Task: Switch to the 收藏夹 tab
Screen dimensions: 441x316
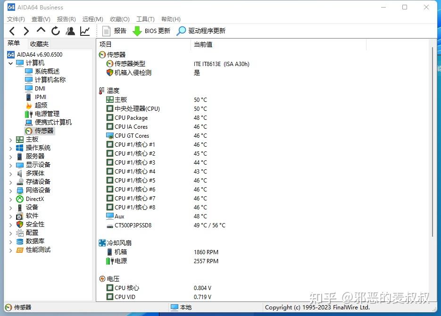Action: click(x=39, y=44)
